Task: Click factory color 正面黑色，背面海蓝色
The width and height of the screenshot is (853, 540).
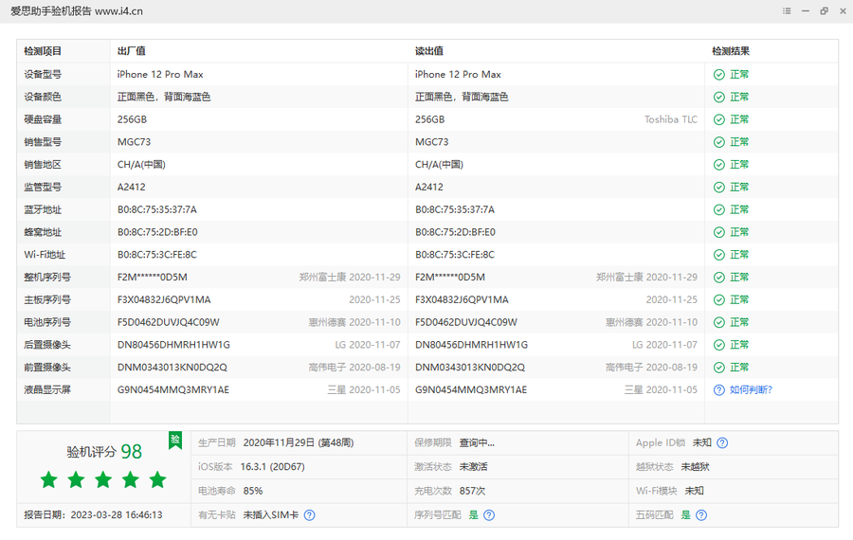Action: 164,98
